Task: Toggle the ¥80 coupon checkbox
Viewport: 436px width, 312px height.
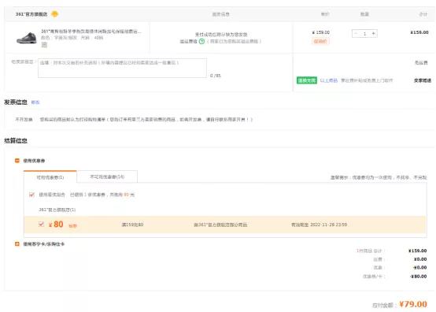Action: click(x=41, y=224)
